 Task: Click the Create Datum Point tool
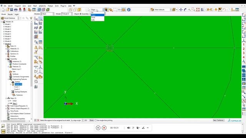[36, 67]
